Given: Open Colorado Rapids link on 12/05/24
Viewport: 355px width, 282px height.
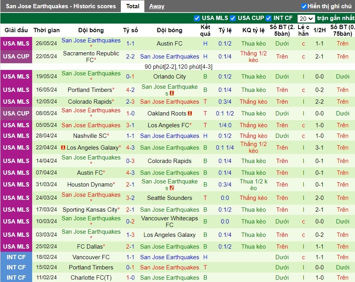Looking at the screenshot, I should click(x=90, y=102).
